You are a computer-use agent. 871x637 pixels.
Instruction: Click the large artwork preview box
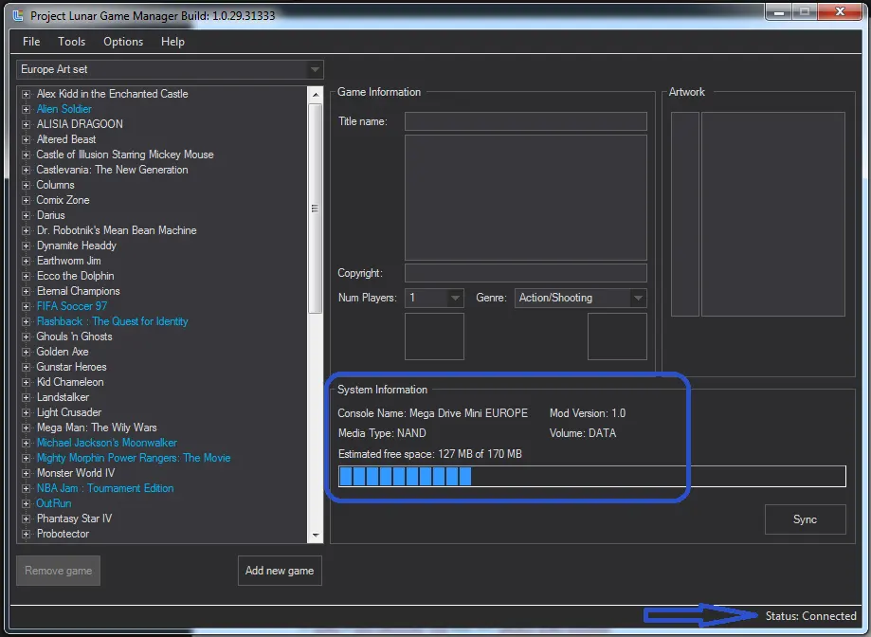[772, 214]
